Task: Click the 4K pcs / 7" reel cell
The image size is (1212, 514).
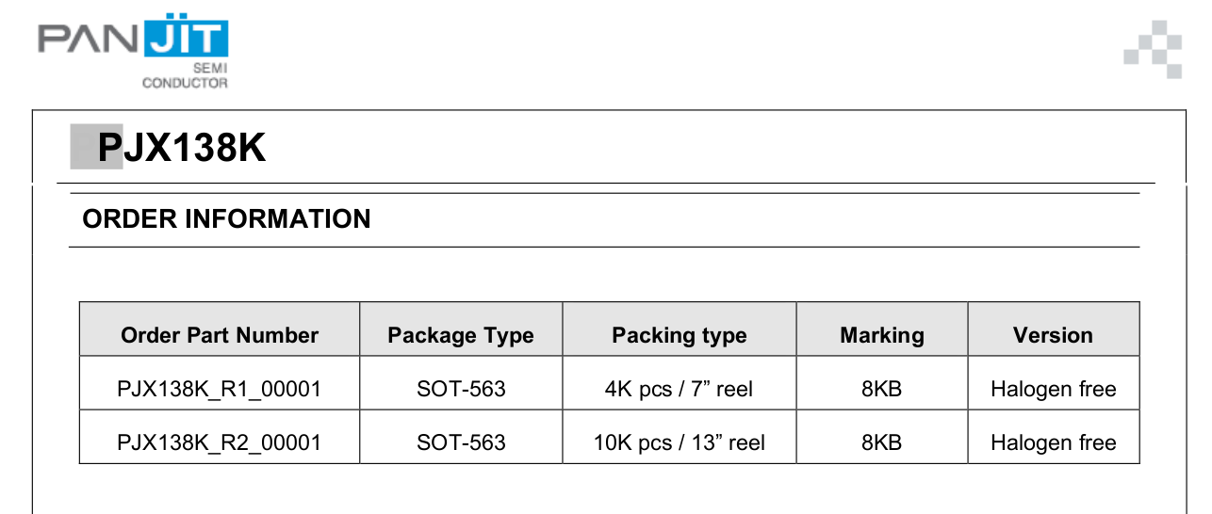Action: pyautogui.click(x=679, y=389)
